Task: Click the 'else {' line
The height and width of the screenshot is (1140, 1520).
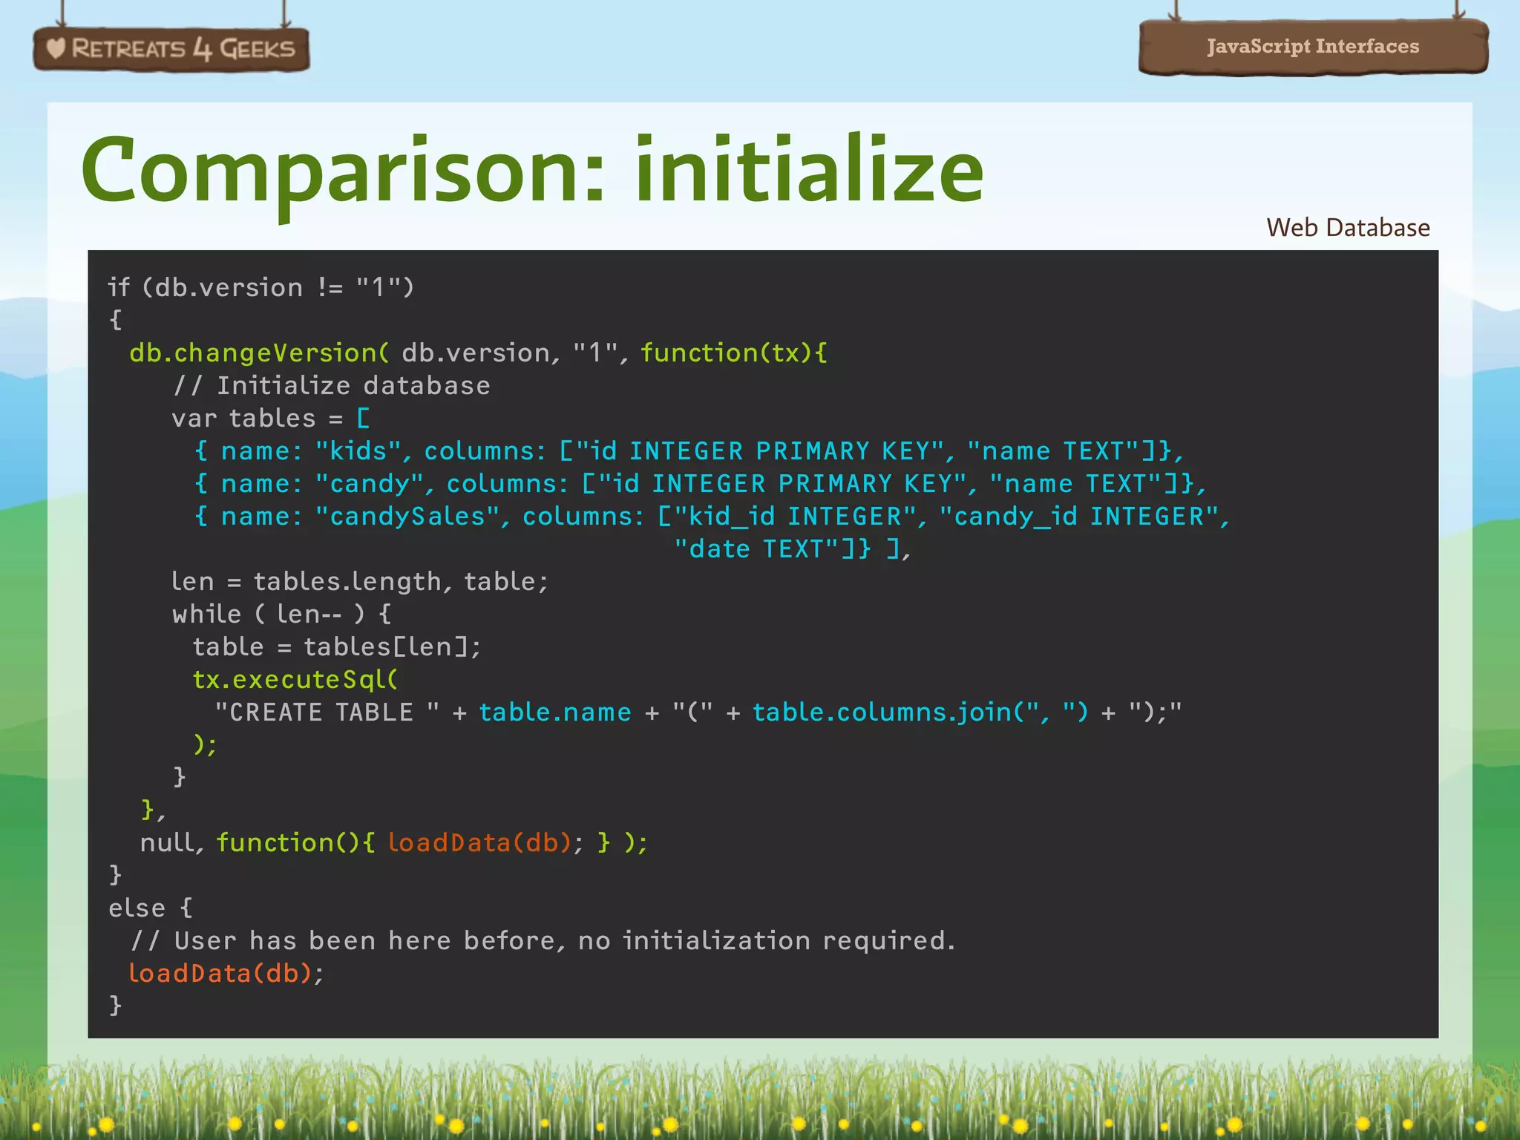Action: click(151, 908)
